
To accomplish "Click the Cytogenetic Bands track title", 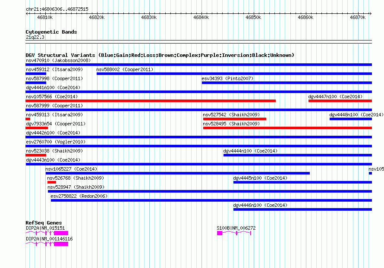I will (x=51, y=32).
